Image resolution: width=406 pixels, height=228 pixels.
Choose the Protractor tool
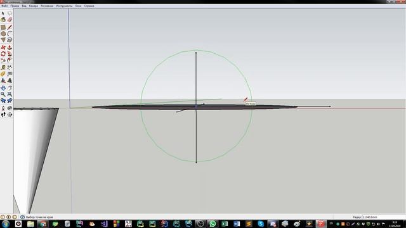3,74
